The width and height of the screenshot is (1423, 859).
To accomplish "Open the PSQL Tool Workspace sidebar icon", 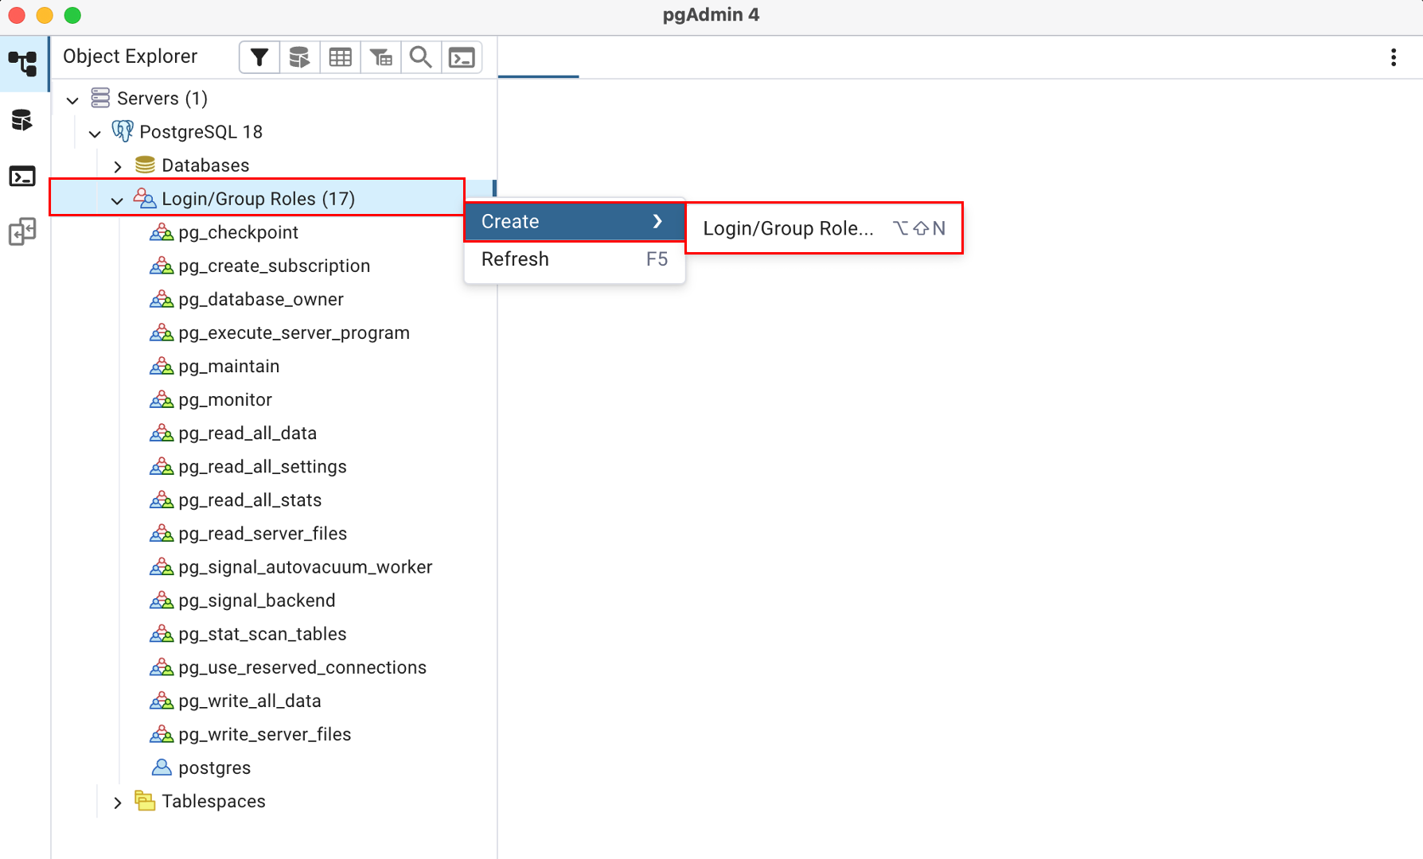I will point(23,177).
